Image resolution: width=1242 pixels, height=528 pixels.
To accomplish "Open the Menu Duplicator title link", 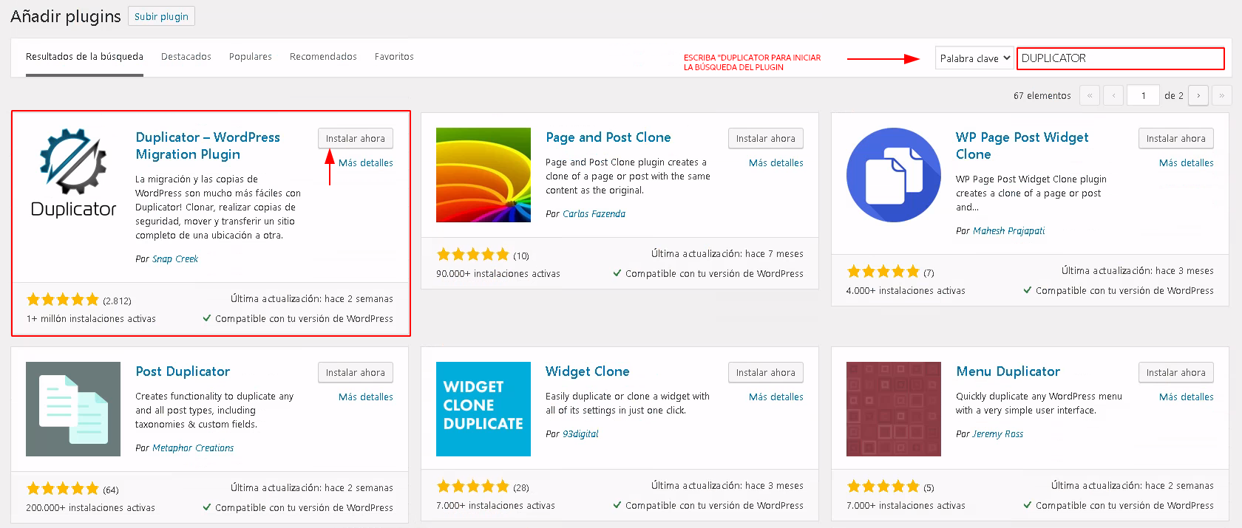I will (x=1008, y=371).
